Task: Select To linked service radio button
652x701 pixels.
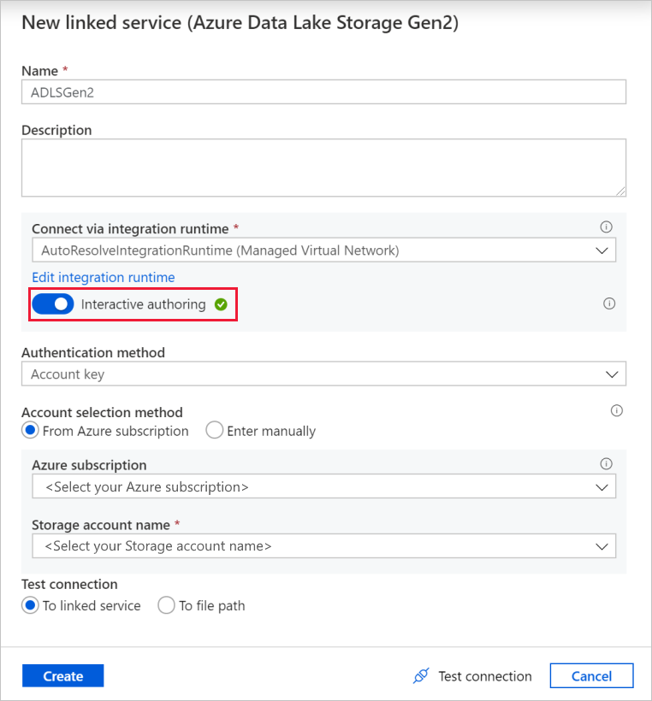Action: tap(30, 605)
